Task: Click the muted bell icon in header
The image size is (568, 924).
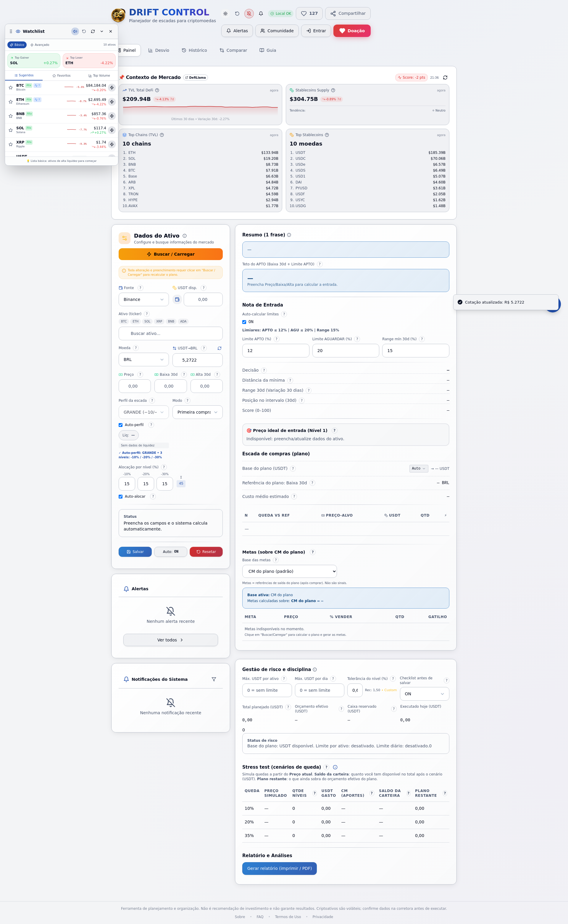Action: tap(249, 14)
